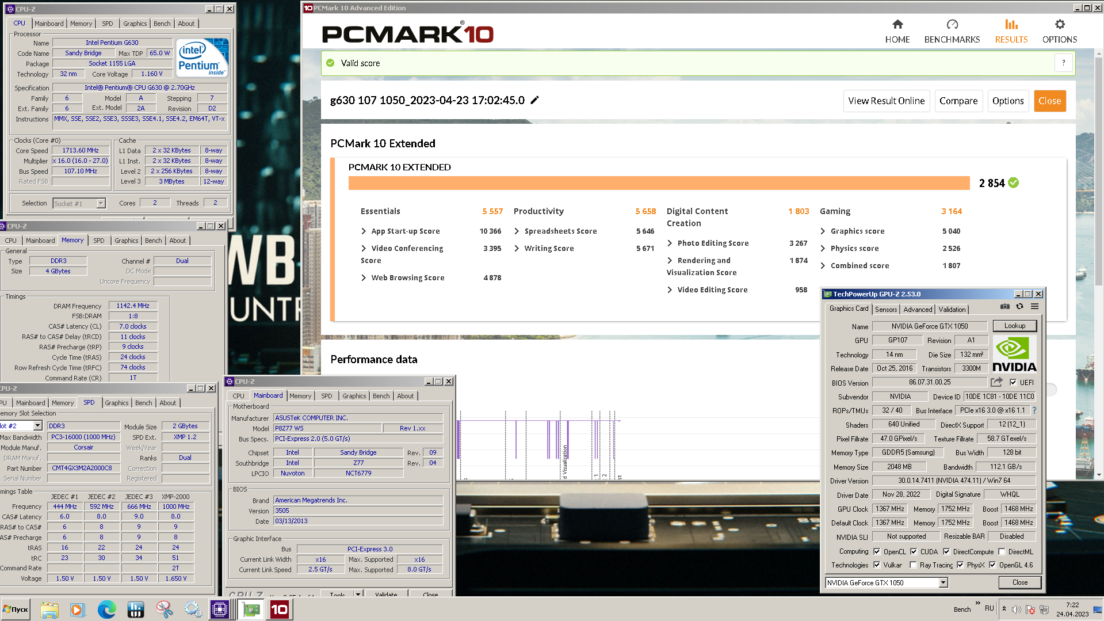Click the Compare button in PCMark
This screenshot has width=1104, height=621.
click(x=958, y=101)
